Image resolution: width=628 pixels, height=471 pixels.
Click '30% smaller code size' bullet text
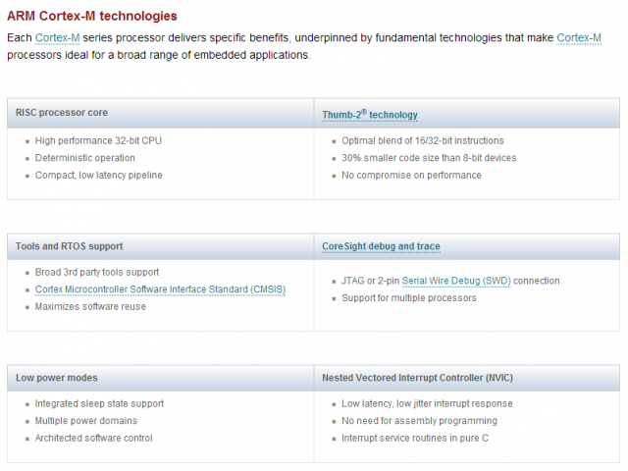click(429, 158)
